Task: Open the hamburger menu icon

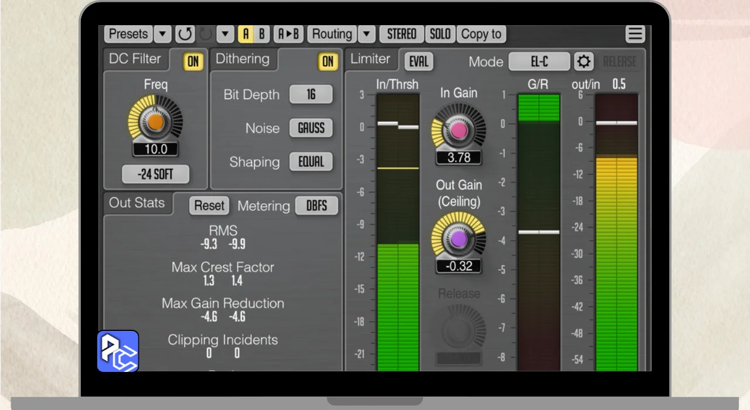Action: (x=635, y=34)
